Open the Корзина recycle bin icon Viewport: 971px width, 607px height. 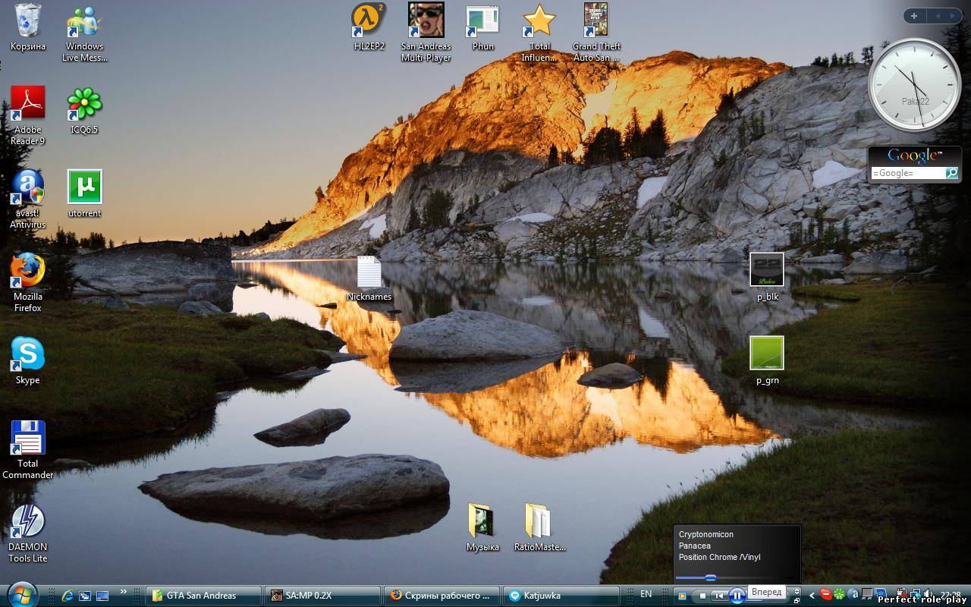27,27
